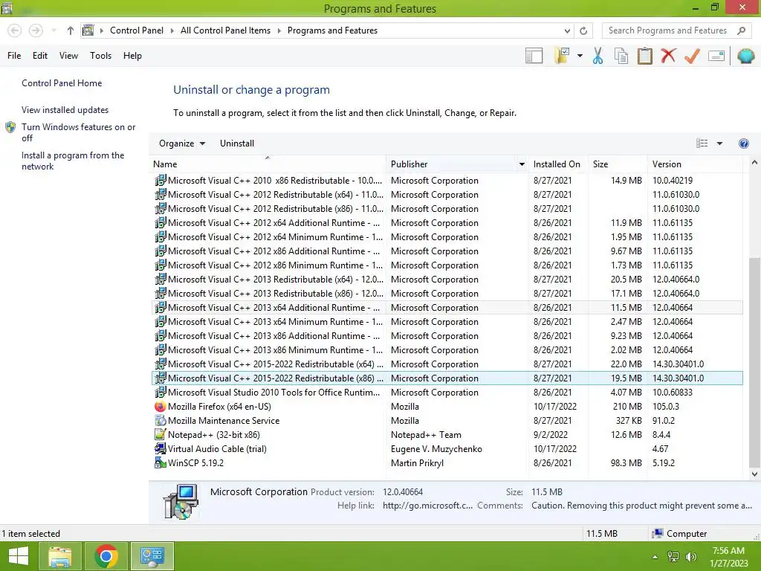Click the Back navigation arrow
761x571 pixels.
tap(15, 30)
